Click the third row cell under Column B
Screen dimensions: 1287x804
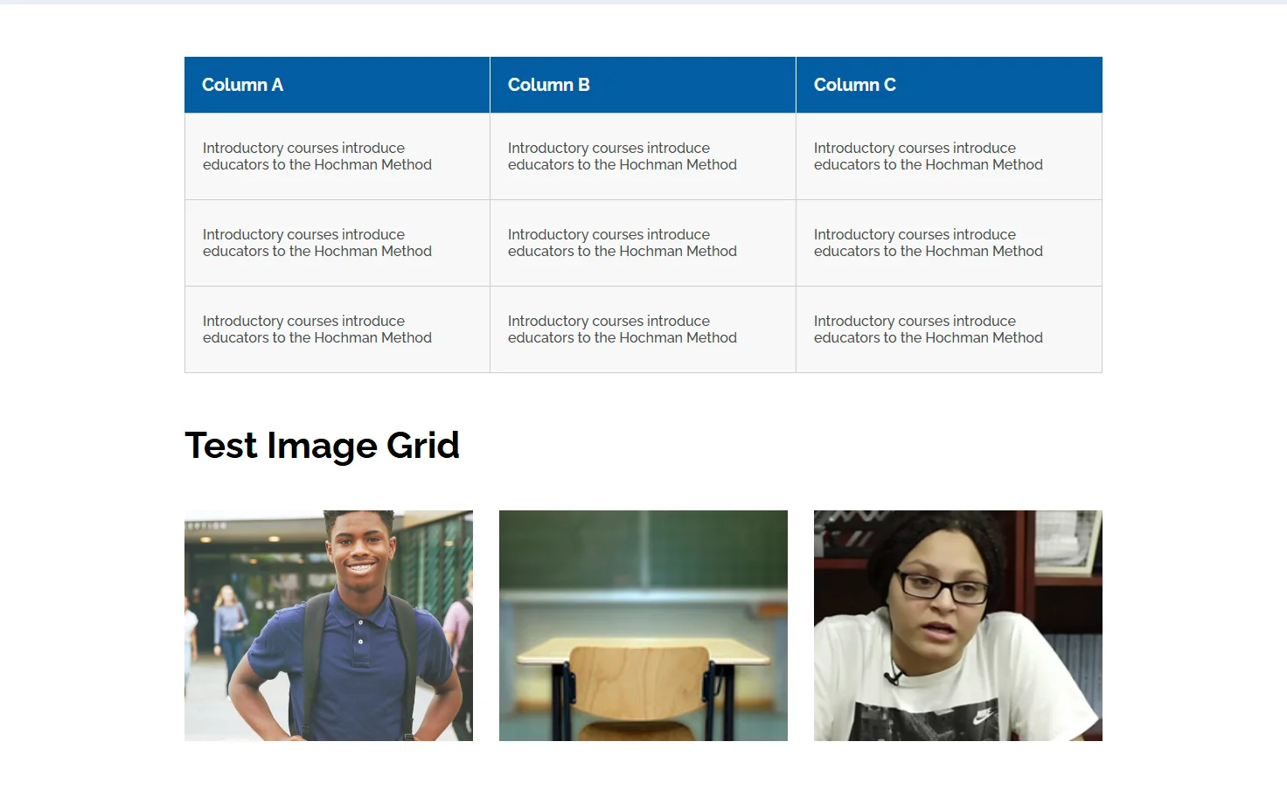tap(643, 329)
